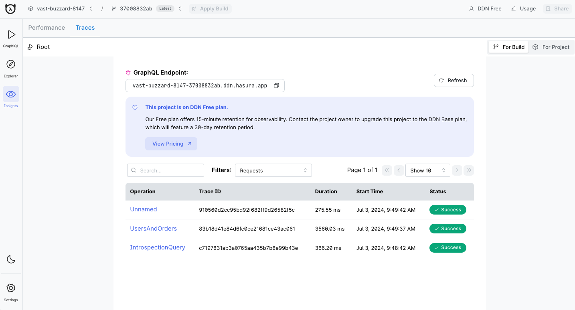
Task: Click start time 9:48:42 AM
Action: tap(386, 248)
